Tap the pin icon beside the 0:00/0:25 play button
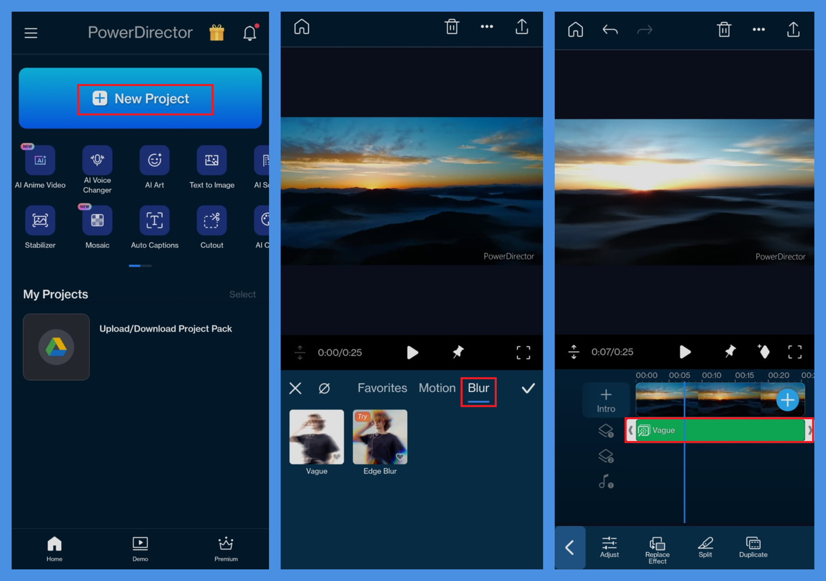Image resolution: width=826 pixels, height=581 pixels. (458, 352)
